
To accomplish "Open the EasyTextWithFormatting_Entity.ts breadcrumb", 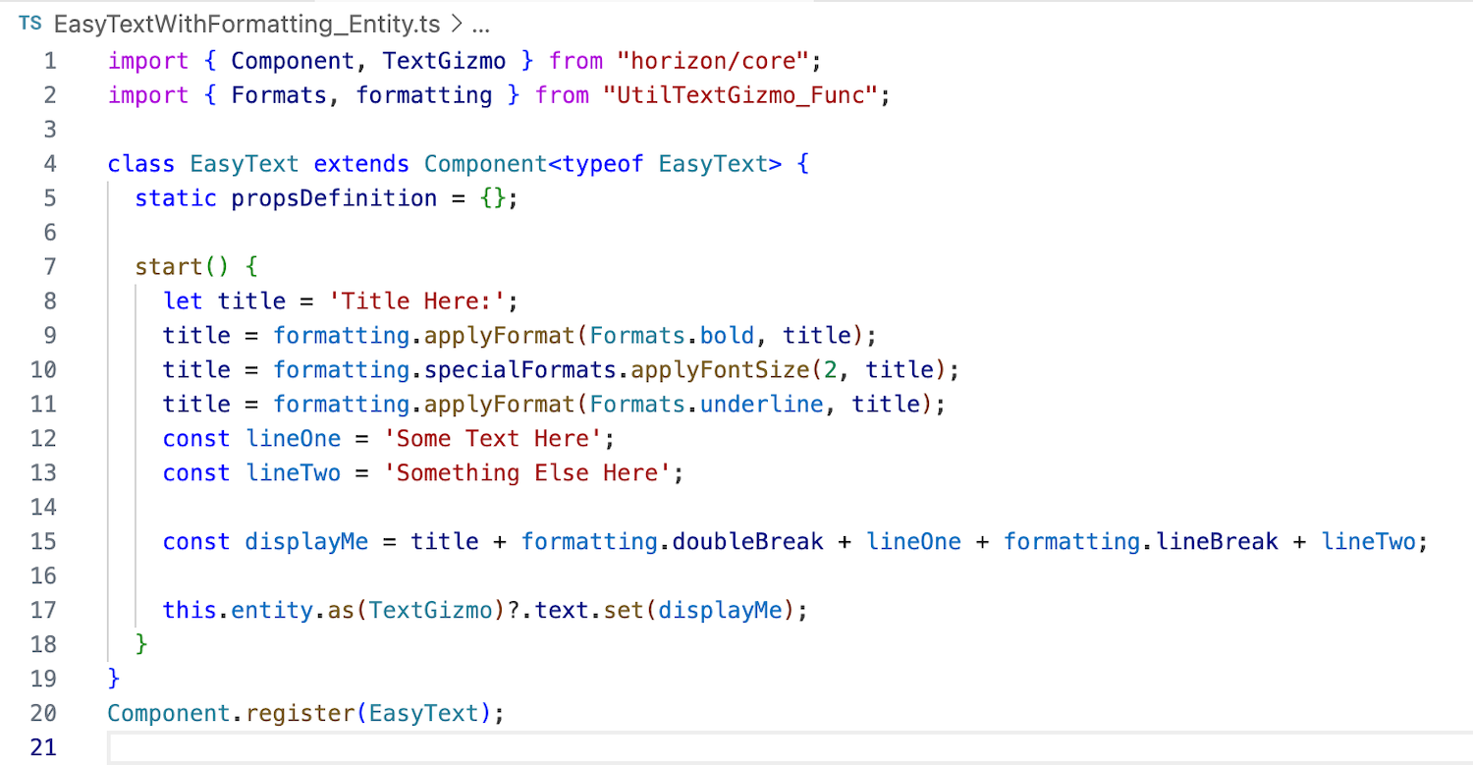I will 246,25.
